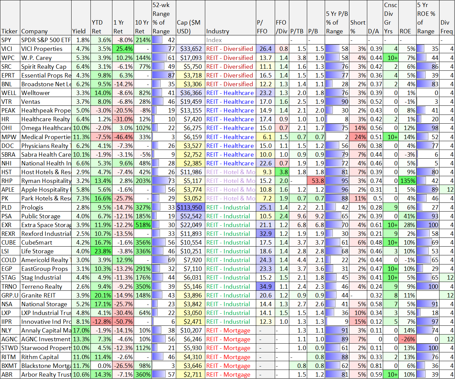
Task: Click the Welltower company name cell
Action: coord(46,93)
